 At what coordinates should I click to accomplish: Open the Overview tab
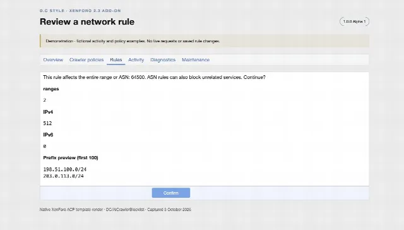[53, 60]
